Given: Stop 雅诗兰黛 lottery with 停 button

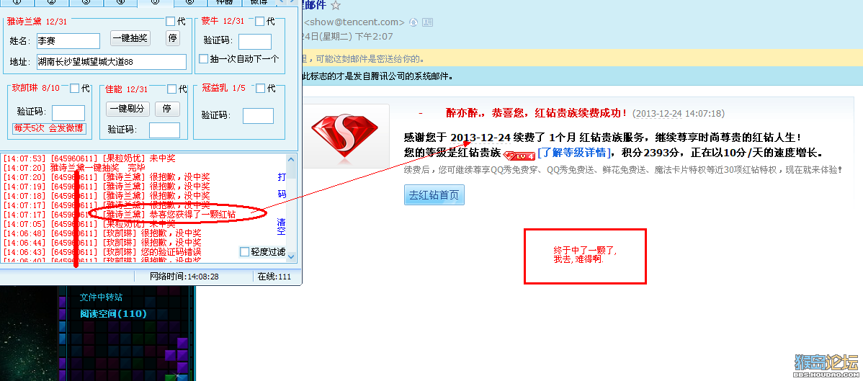Looking at the screenshot, I should [173, 38].
